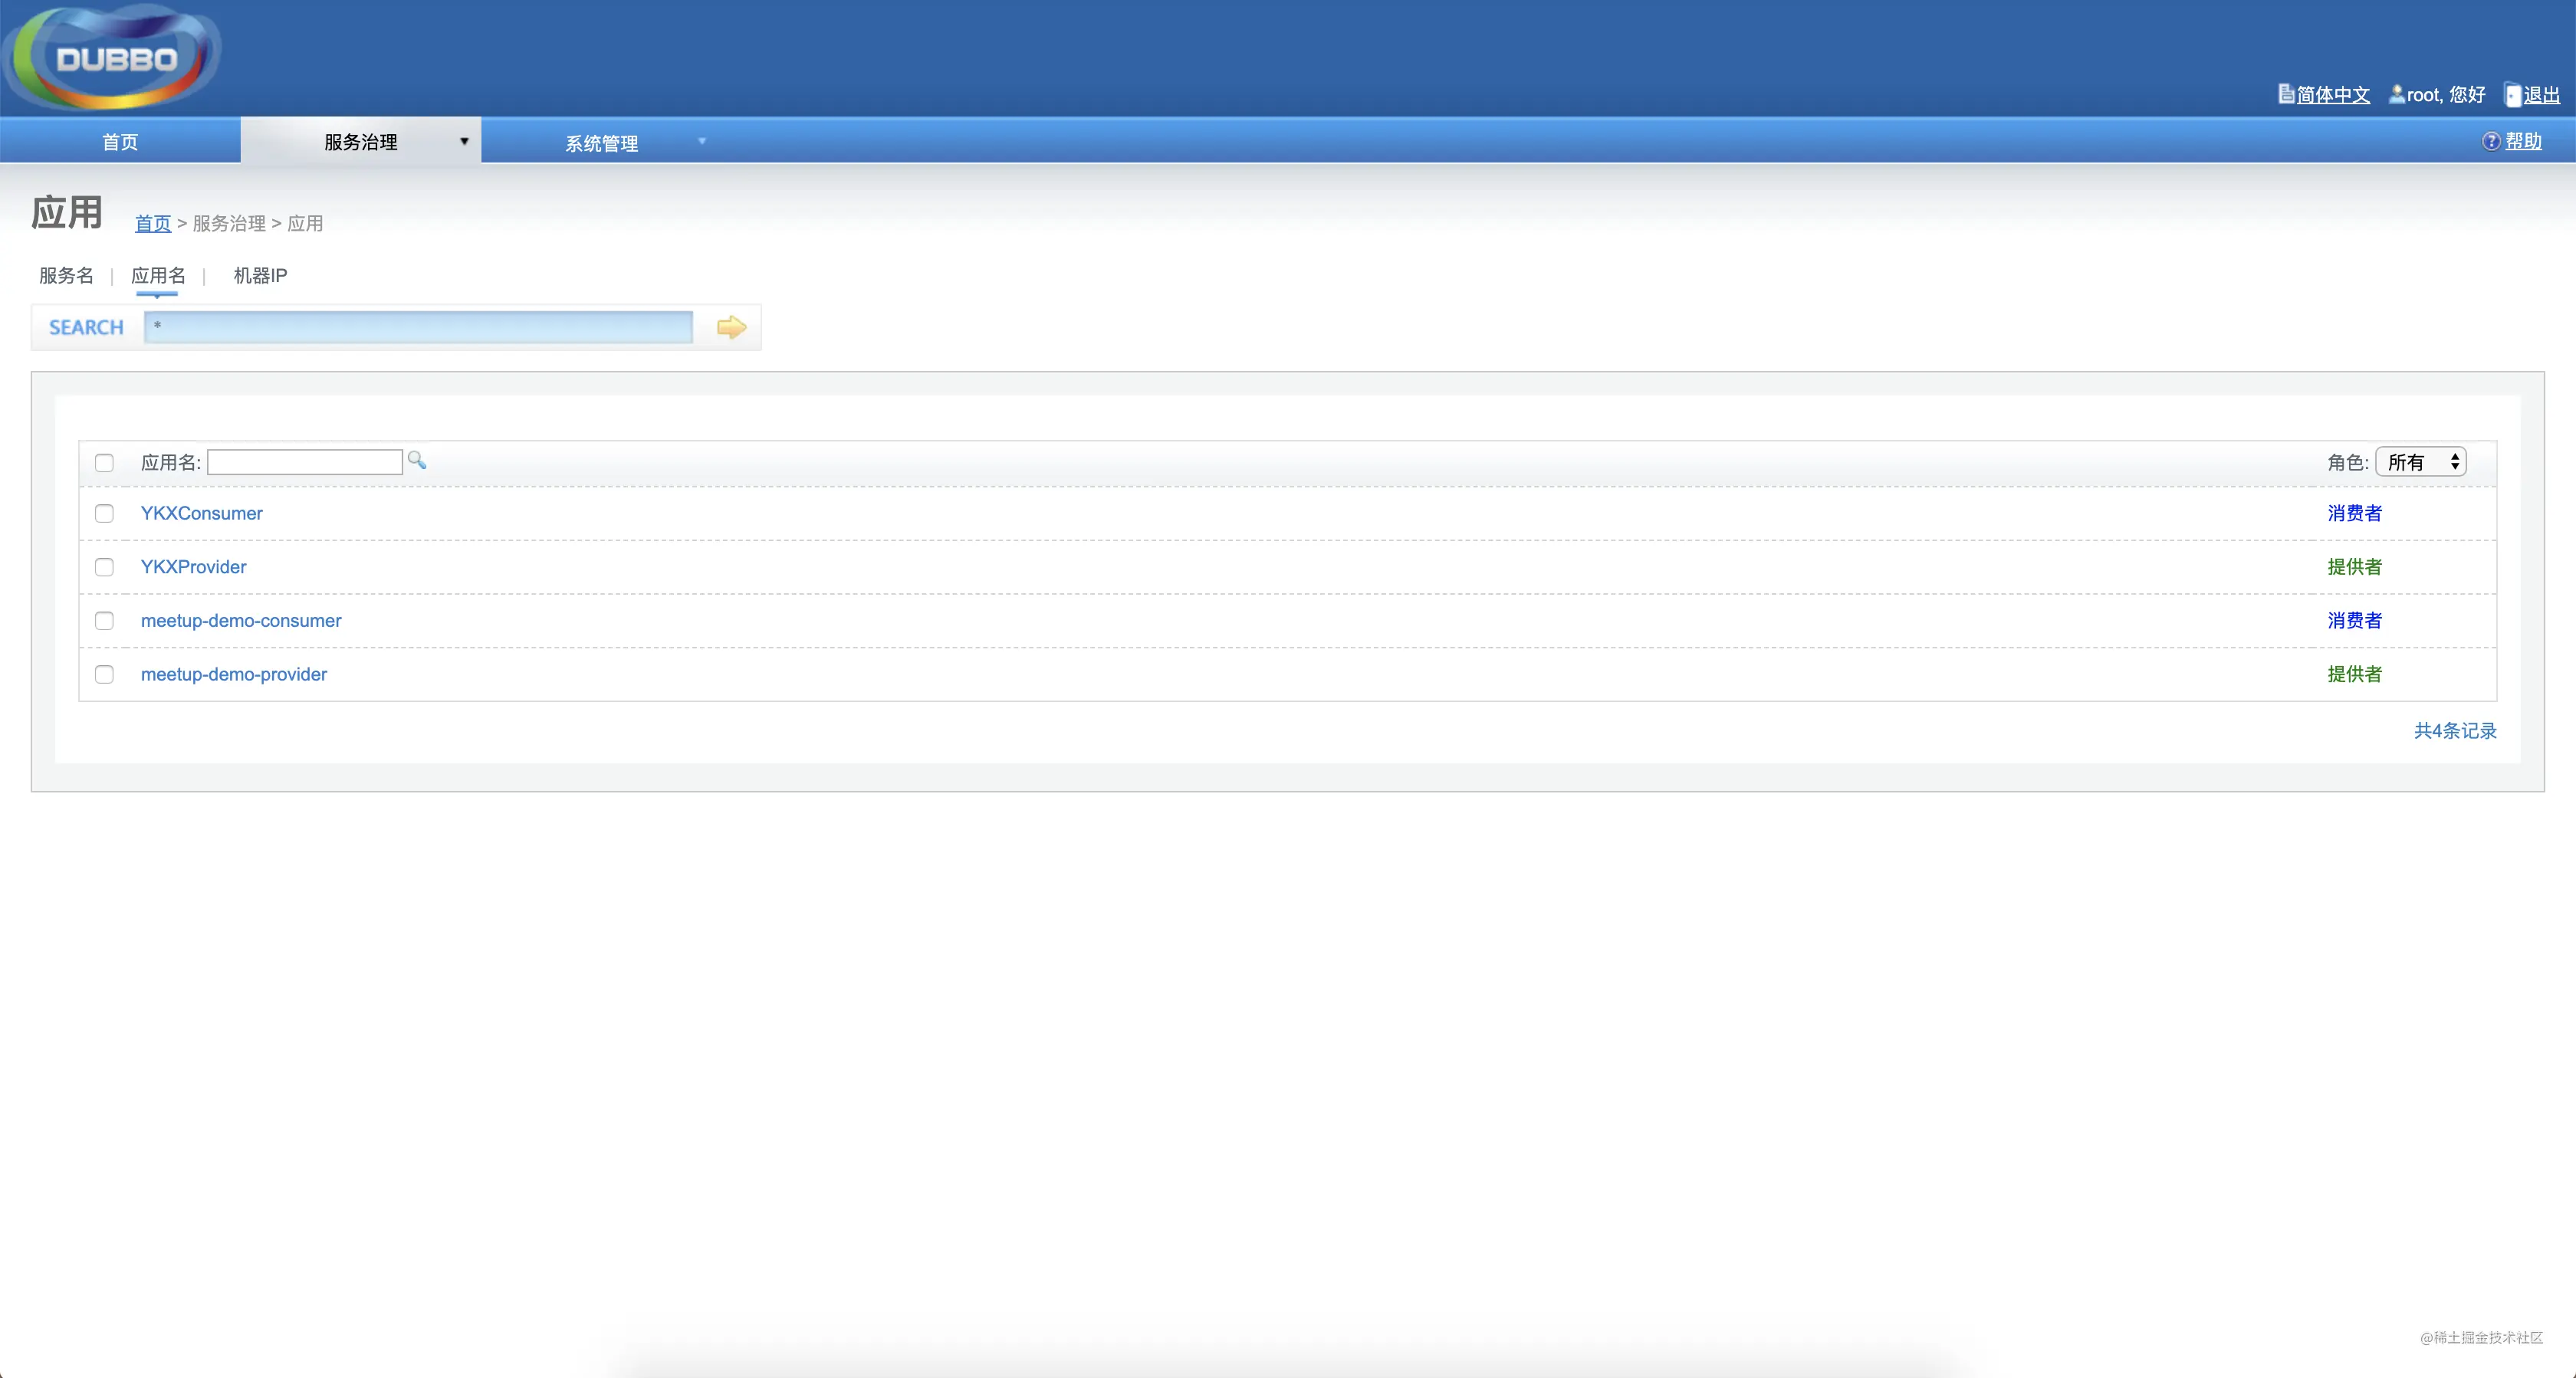The width and height of the screenshot is (2576, 1378).
Task: Switch to the 服务名 search tab
Action: pos(66,275)
